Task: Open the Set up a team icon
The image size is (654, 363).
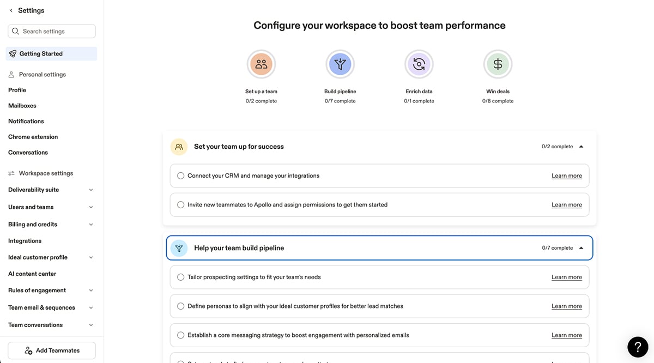Action: pyautogui.click(x=261, y=64)
